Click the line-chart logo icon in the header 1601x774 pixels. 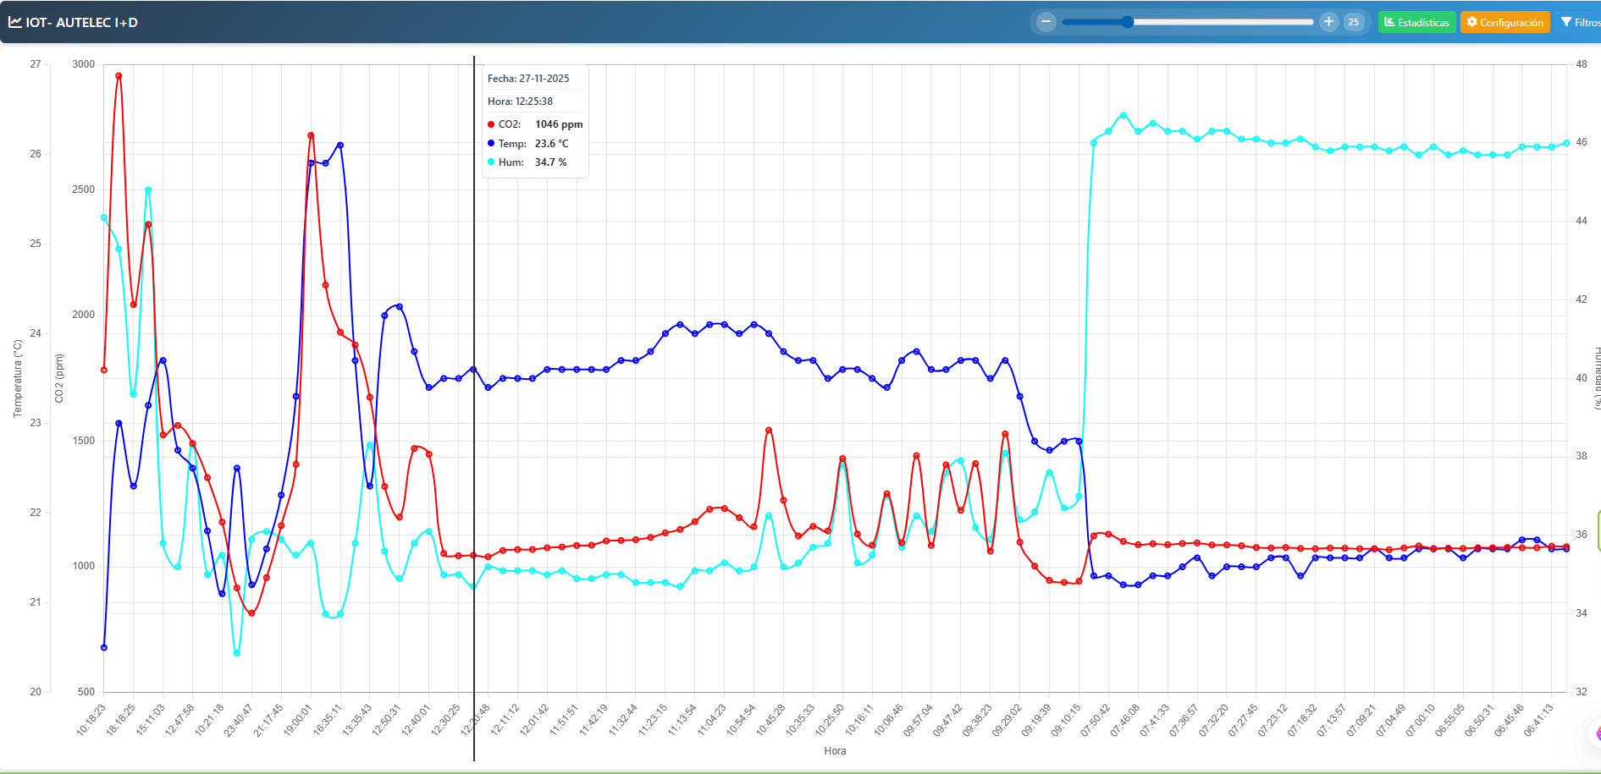[x=14, y=21]
